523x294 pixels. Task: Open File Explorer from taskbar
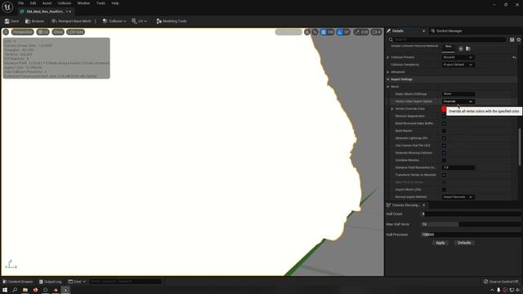pyautogui.click(x=25, y=290)
